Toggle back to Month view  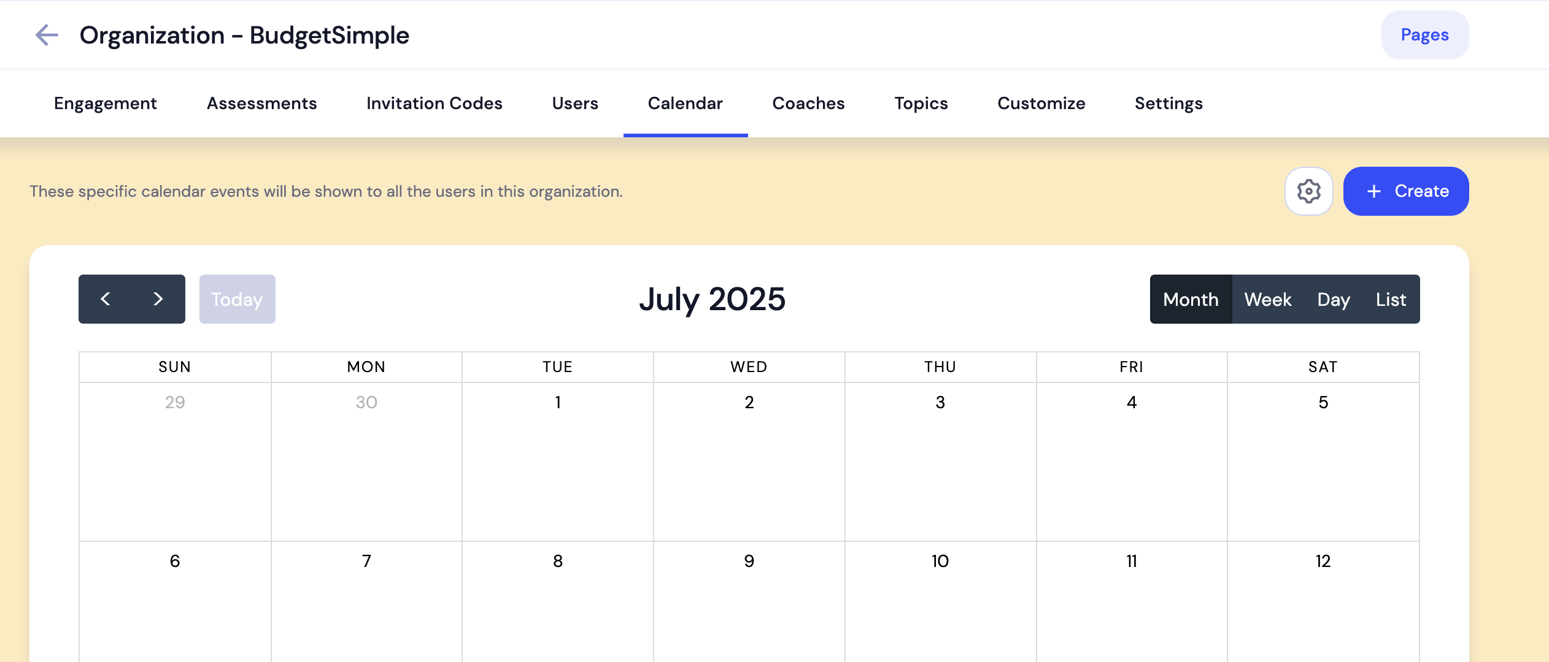[x=1191, y=299]
